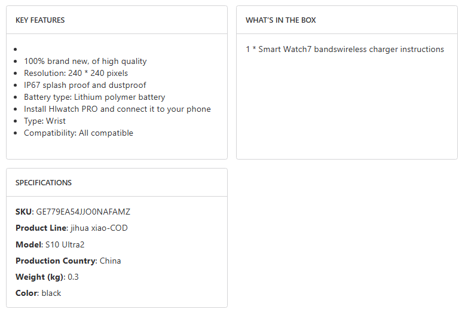
Task: Click the Weight (kg) label
Action: pos(40,277)
